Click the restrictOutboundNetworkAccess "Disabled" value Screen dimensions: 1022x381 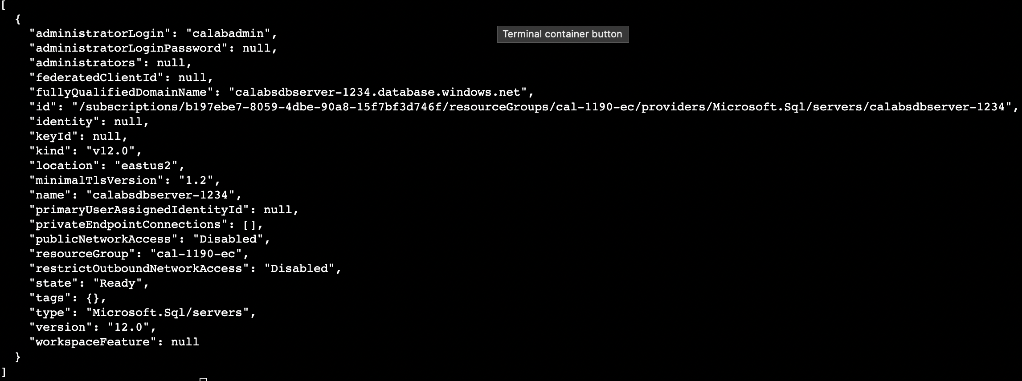point(299,268)
